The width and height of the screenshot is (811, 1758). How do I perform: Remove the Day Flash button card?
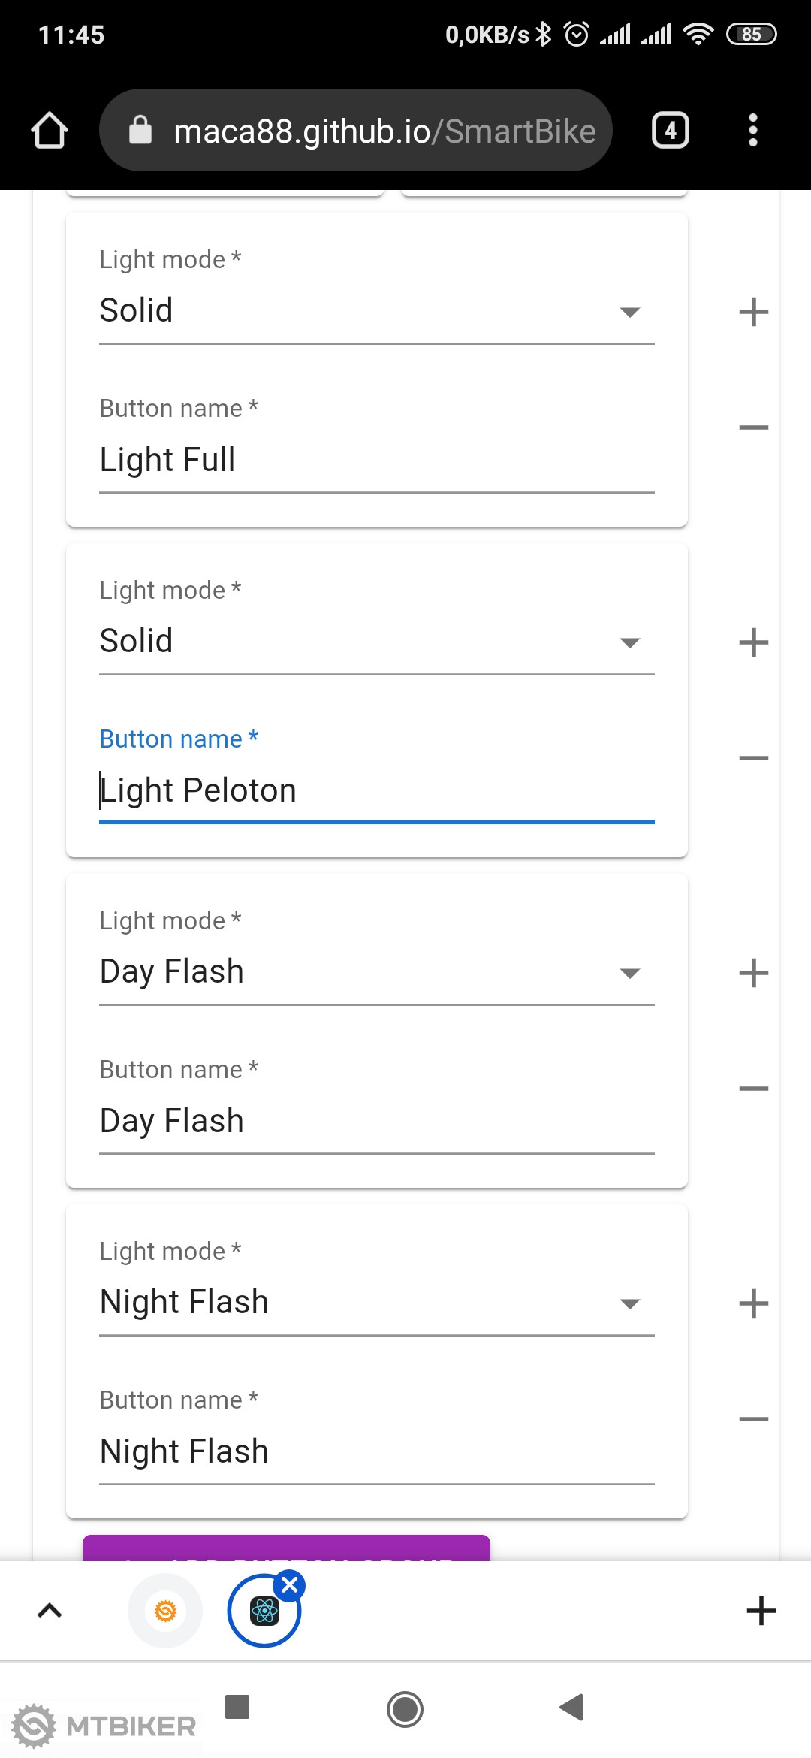pyautogui.click(x=753, y=1089)
